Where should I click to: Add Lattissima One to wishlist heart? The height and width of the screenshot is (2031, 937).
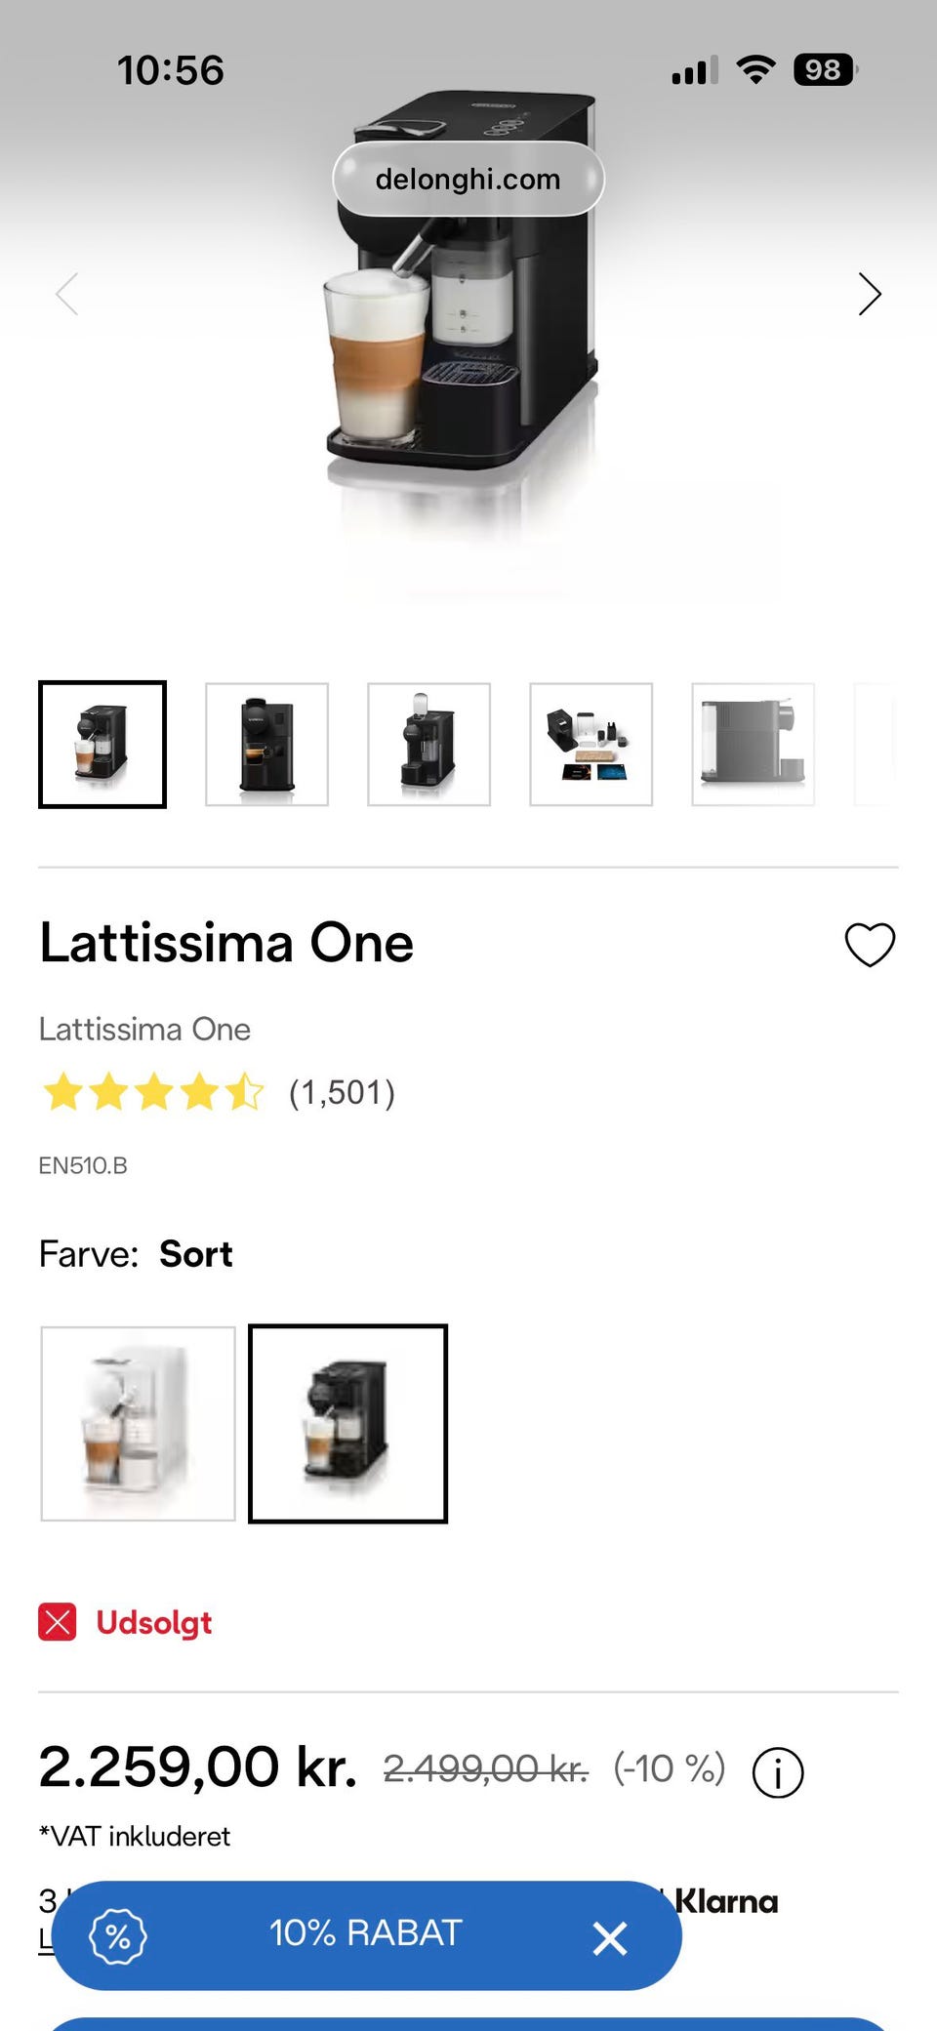click(869, 945)
